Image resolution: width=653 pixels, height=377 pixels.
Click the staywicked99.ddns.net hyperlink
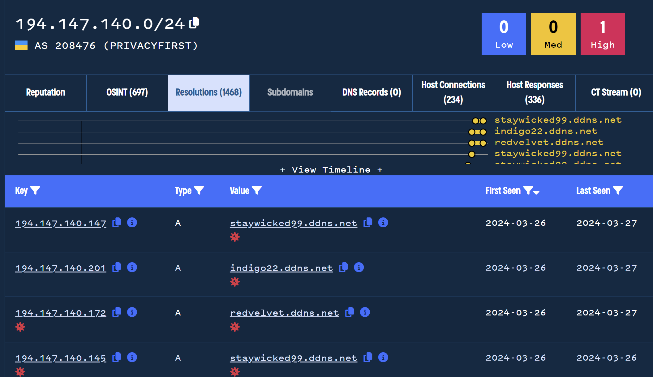click(293, 223)
